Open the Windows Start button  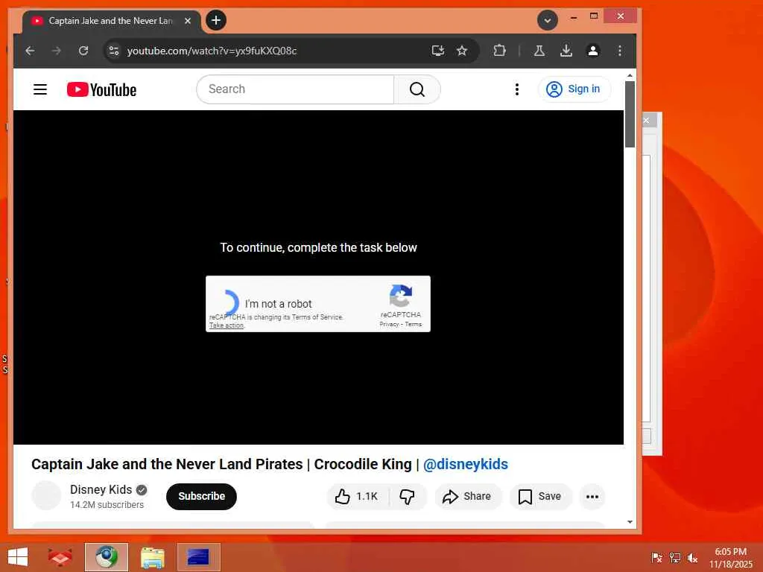click(18, 557)
